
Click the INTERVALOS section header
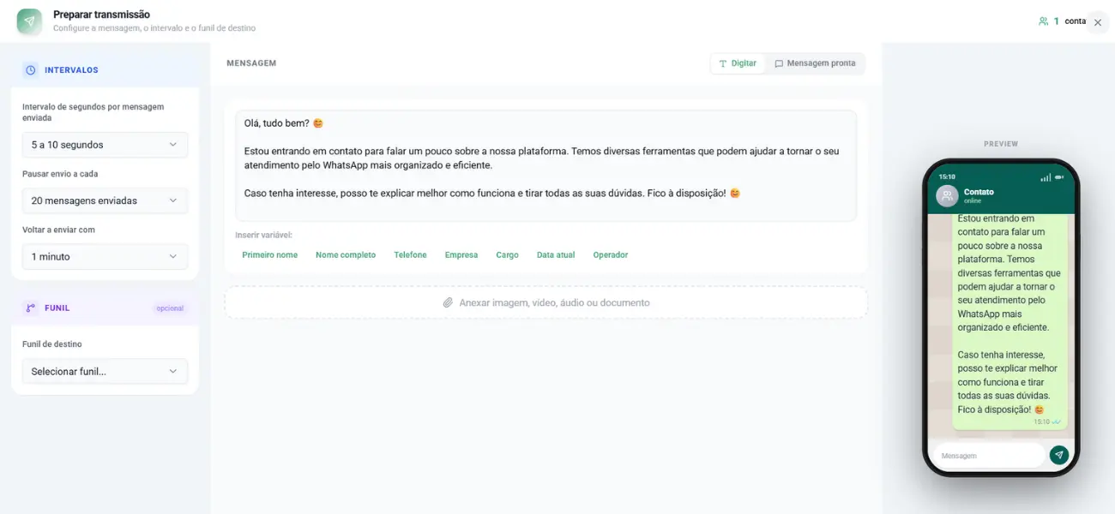pos(105,70)
